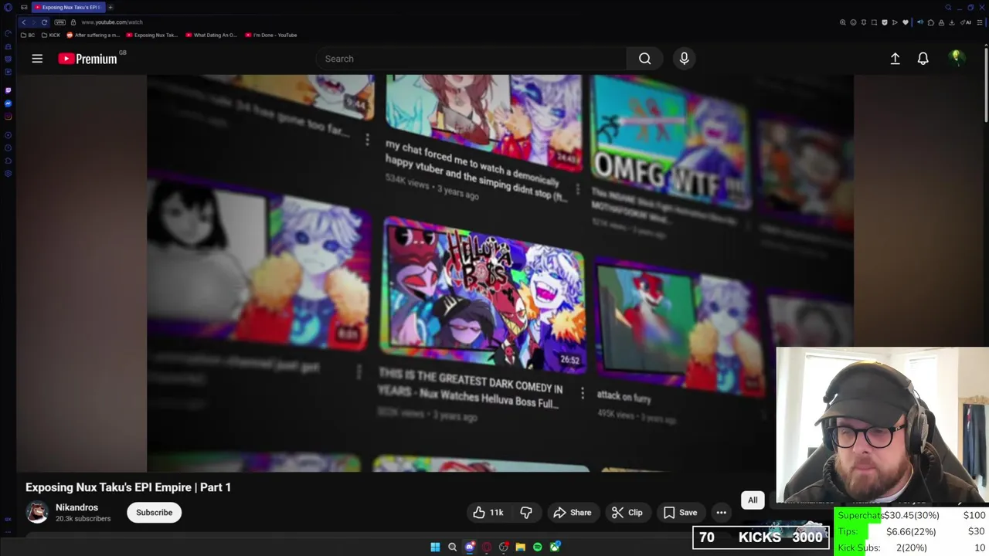
Task: Open 'After suffering a m...' bookmark
Action: 93,35
